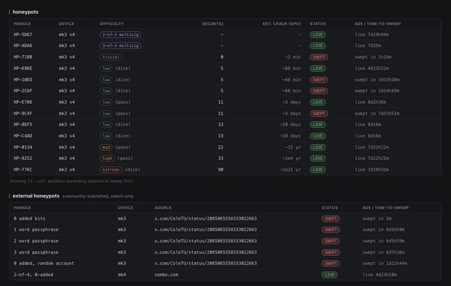Image resolution: width=451 pixels, height=286 pixels.
Task: Open x.com link in "0 added, random account" row
Action: point(206,263)
